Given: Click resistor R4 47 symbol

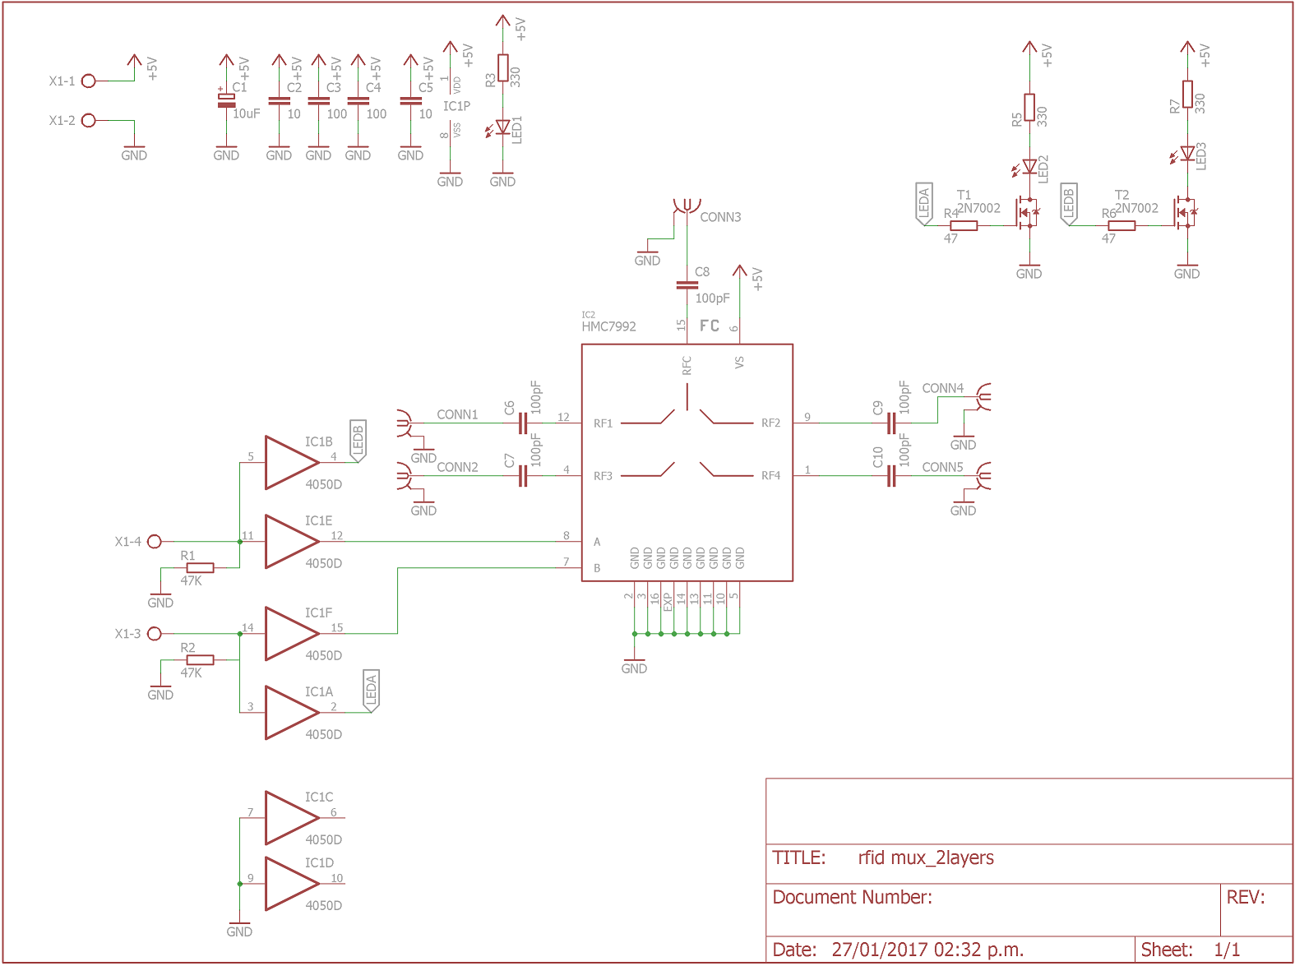Looking at the screenshot, I should point(964,226).
